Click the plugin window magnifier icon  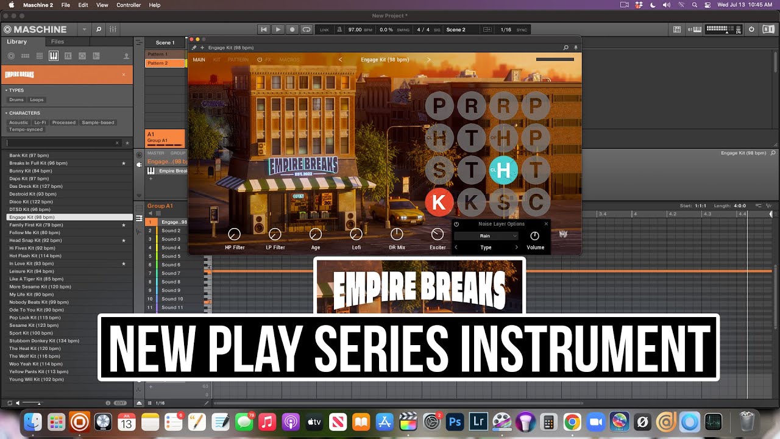click(565, 48)
